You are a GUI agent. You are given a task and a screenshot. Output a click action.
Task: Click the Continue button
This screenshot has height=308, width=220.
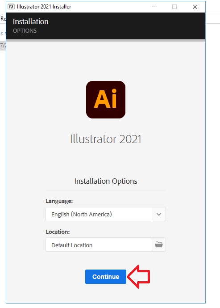[106, 277]
